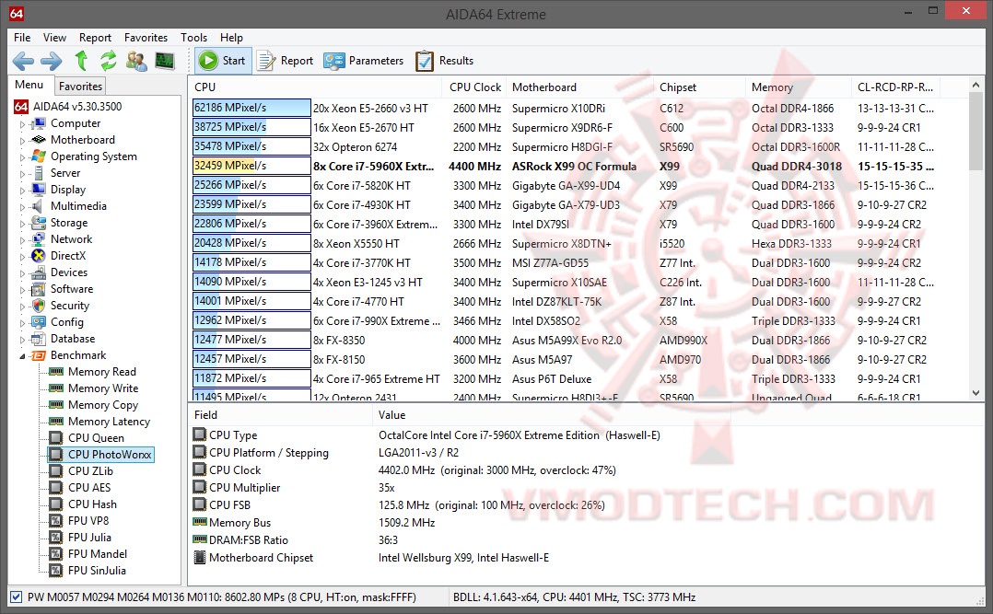
Task: Select the Memory Read benchmark
Action: pyautogui.click(x=102, y=372)
